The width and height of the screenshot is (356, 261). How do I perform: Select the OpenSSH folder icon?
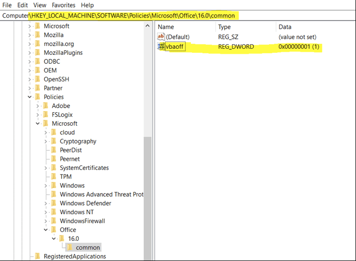coord(38,79)
